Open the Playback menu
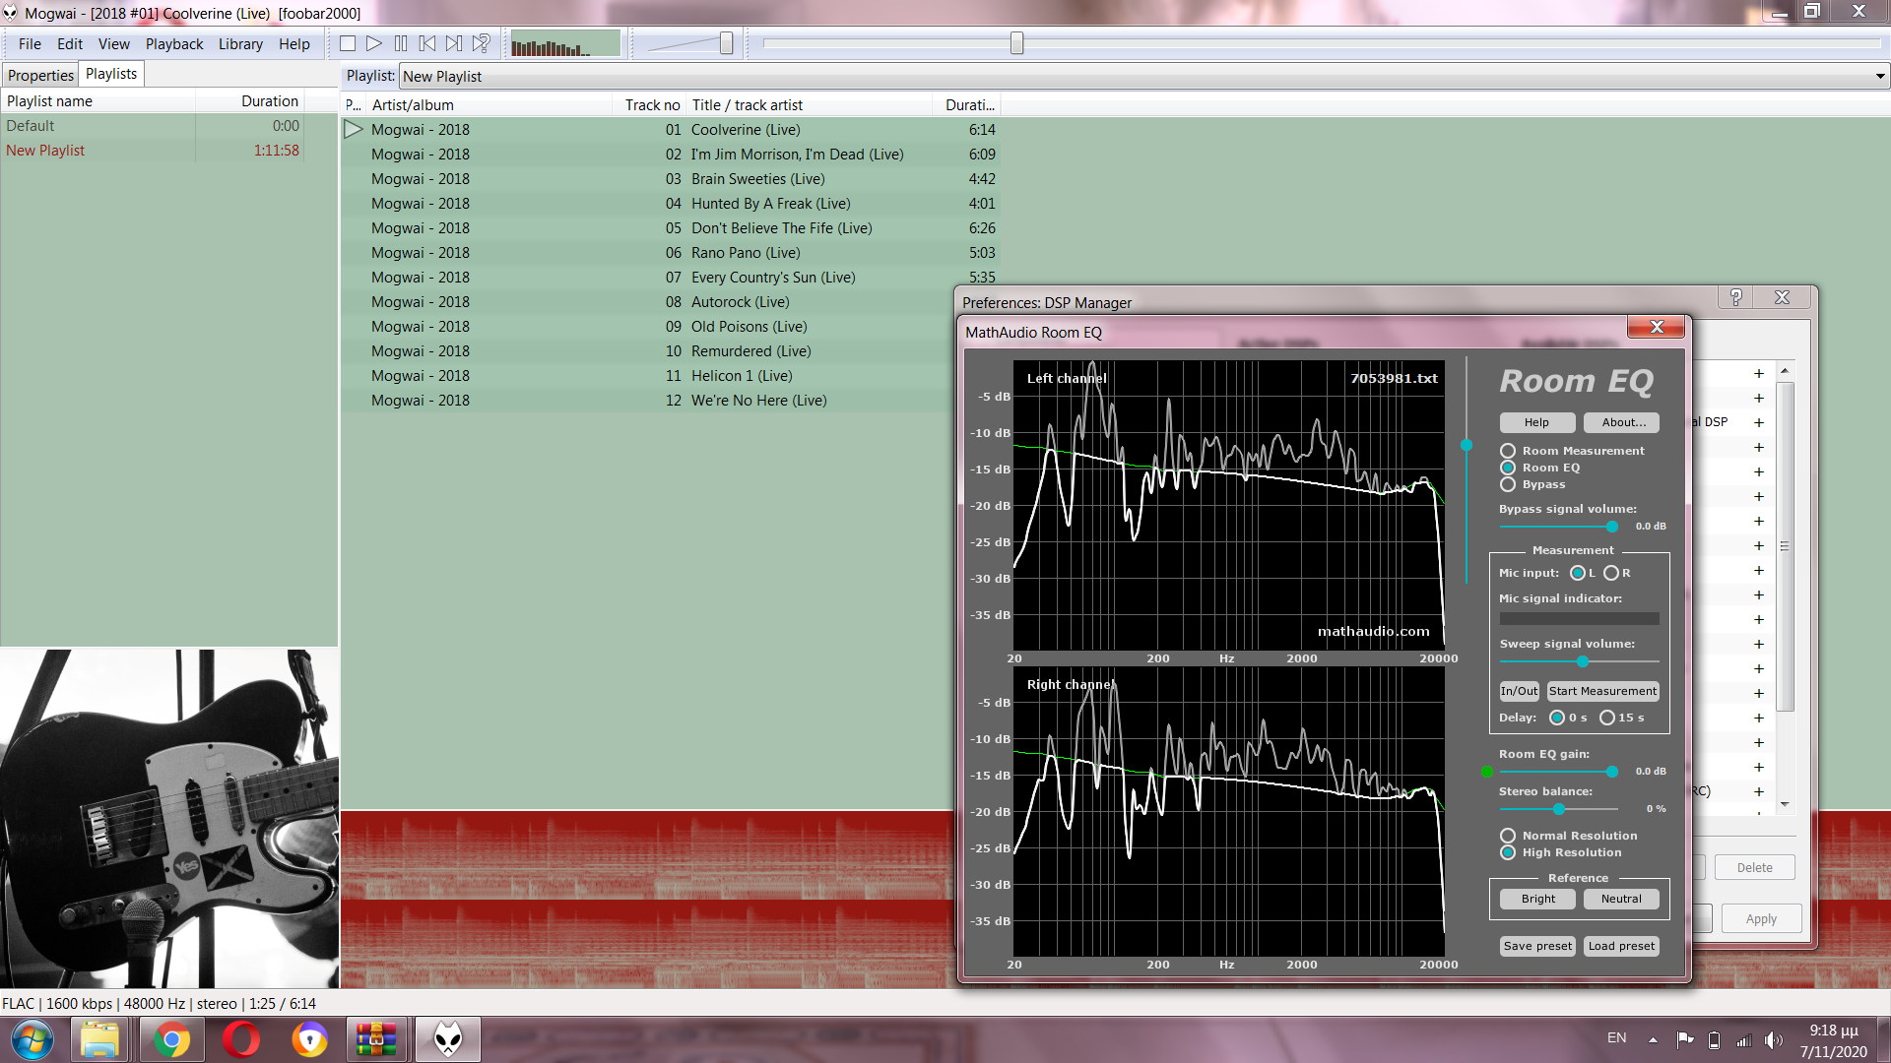Viewport: 1891px width, 1063px height. coord(174,44)
